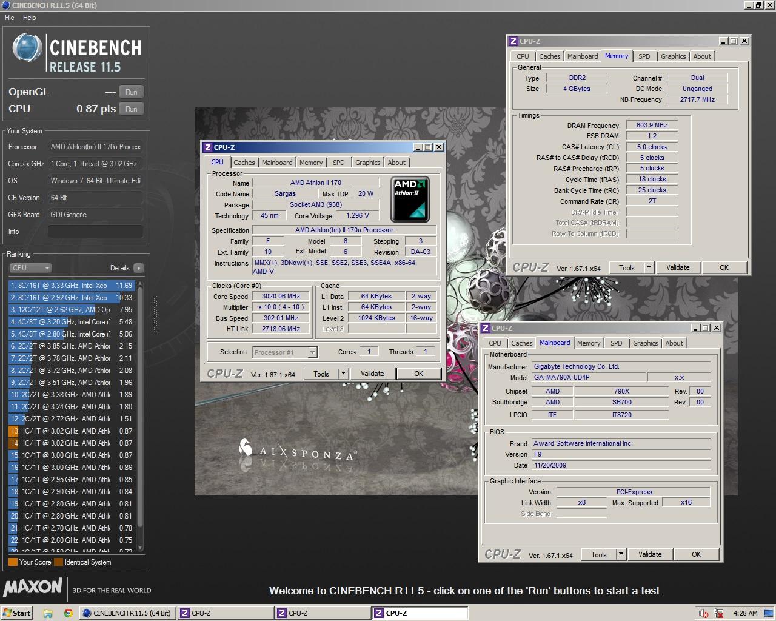Image resolution: width=776 pixels, height=621 pixels.
Task: Open the CPU ranking type dropdown
Action: coord(30,268)
